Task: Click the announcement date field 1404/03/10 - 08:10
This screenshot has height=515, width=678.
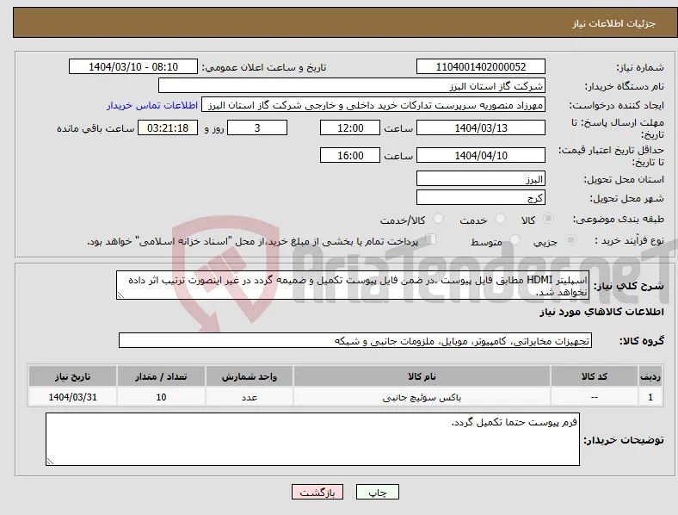Action: click(133, 66)
